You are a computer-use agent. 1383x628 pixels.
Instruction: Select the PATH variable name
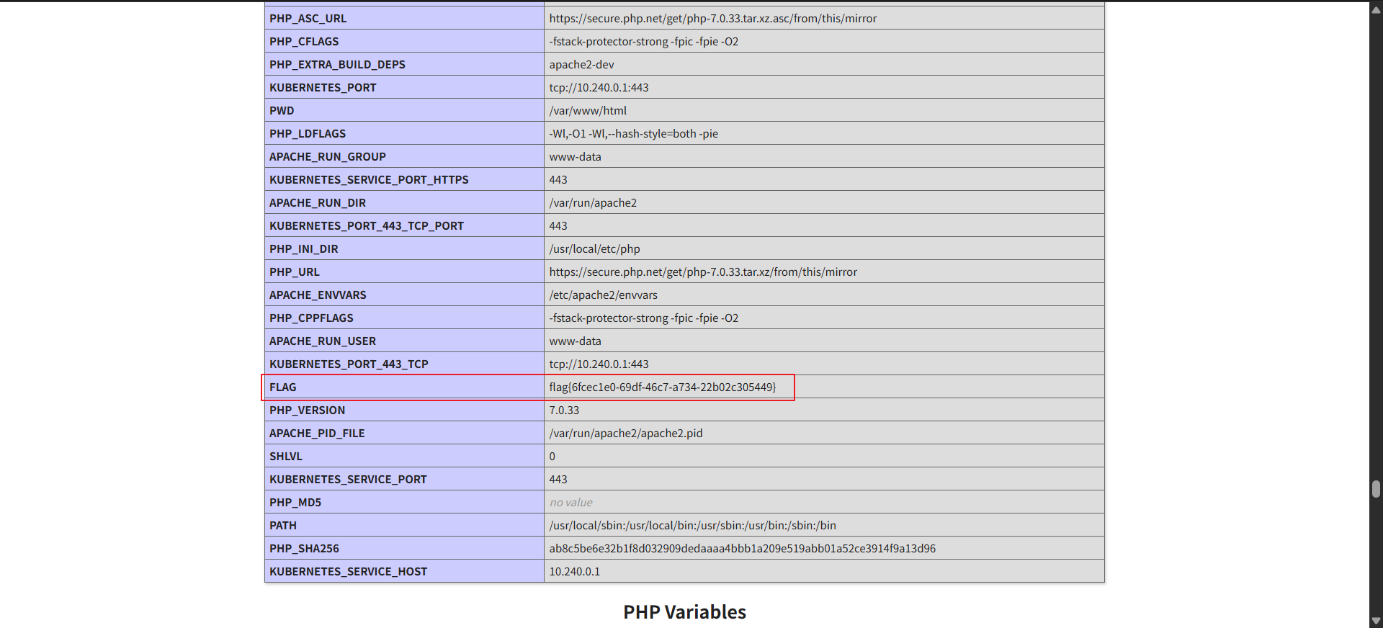pyautogui.click(x=283, y=526)
